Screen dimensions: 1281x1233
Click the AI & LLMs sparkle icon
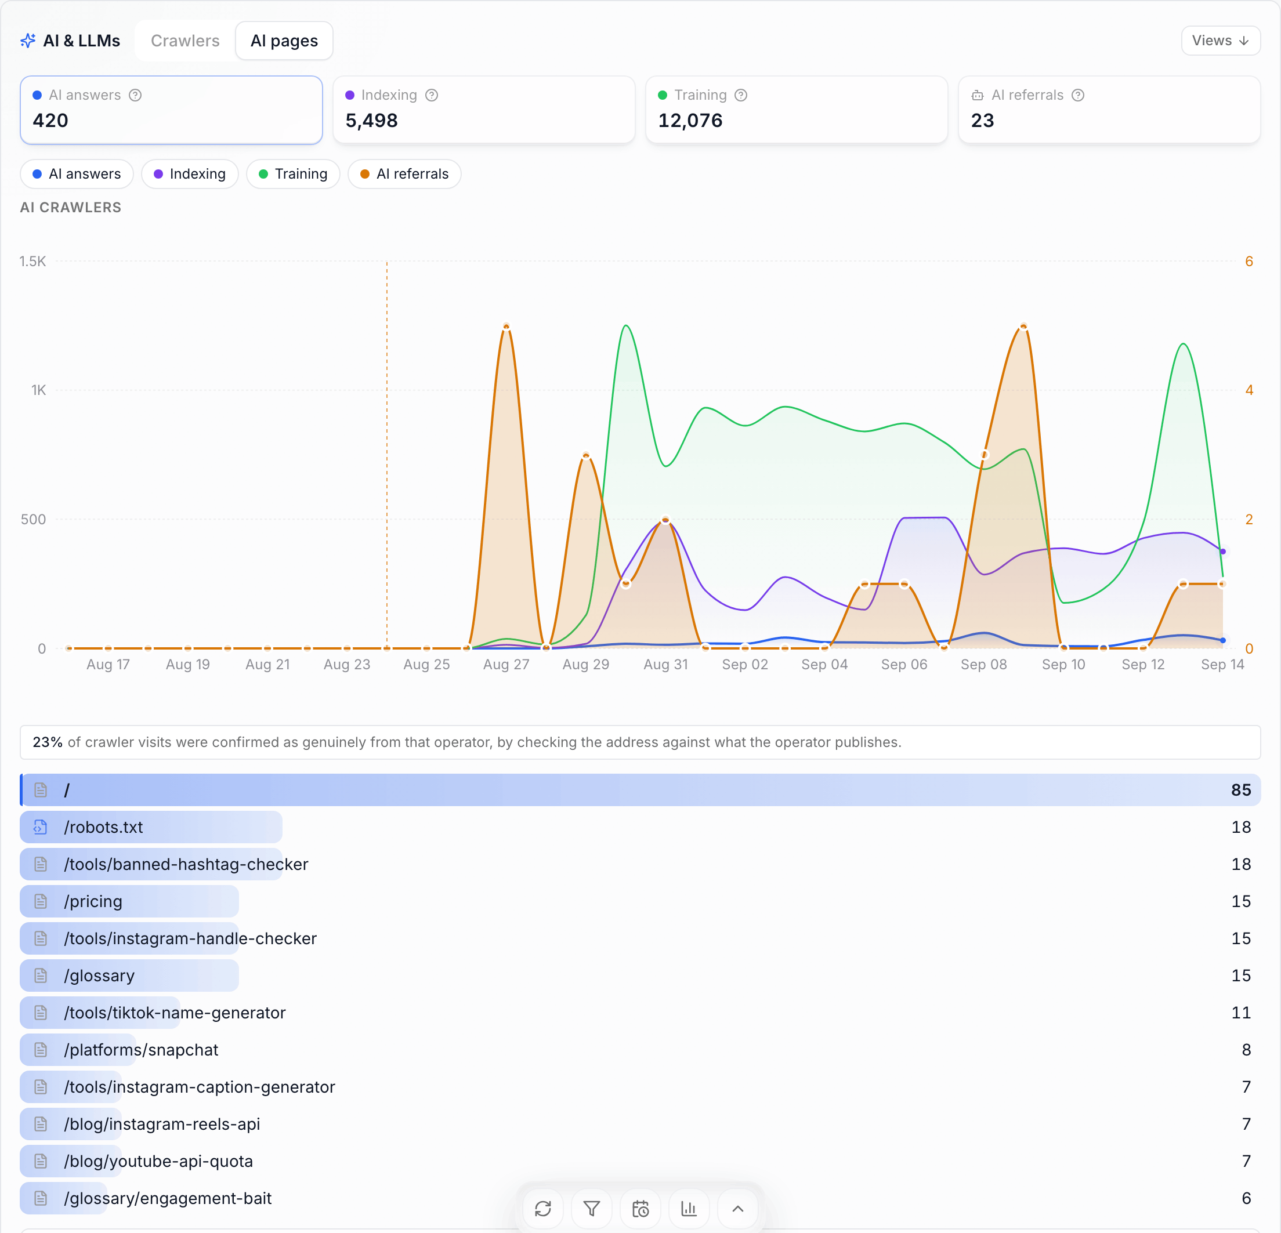tap(28, 41)
